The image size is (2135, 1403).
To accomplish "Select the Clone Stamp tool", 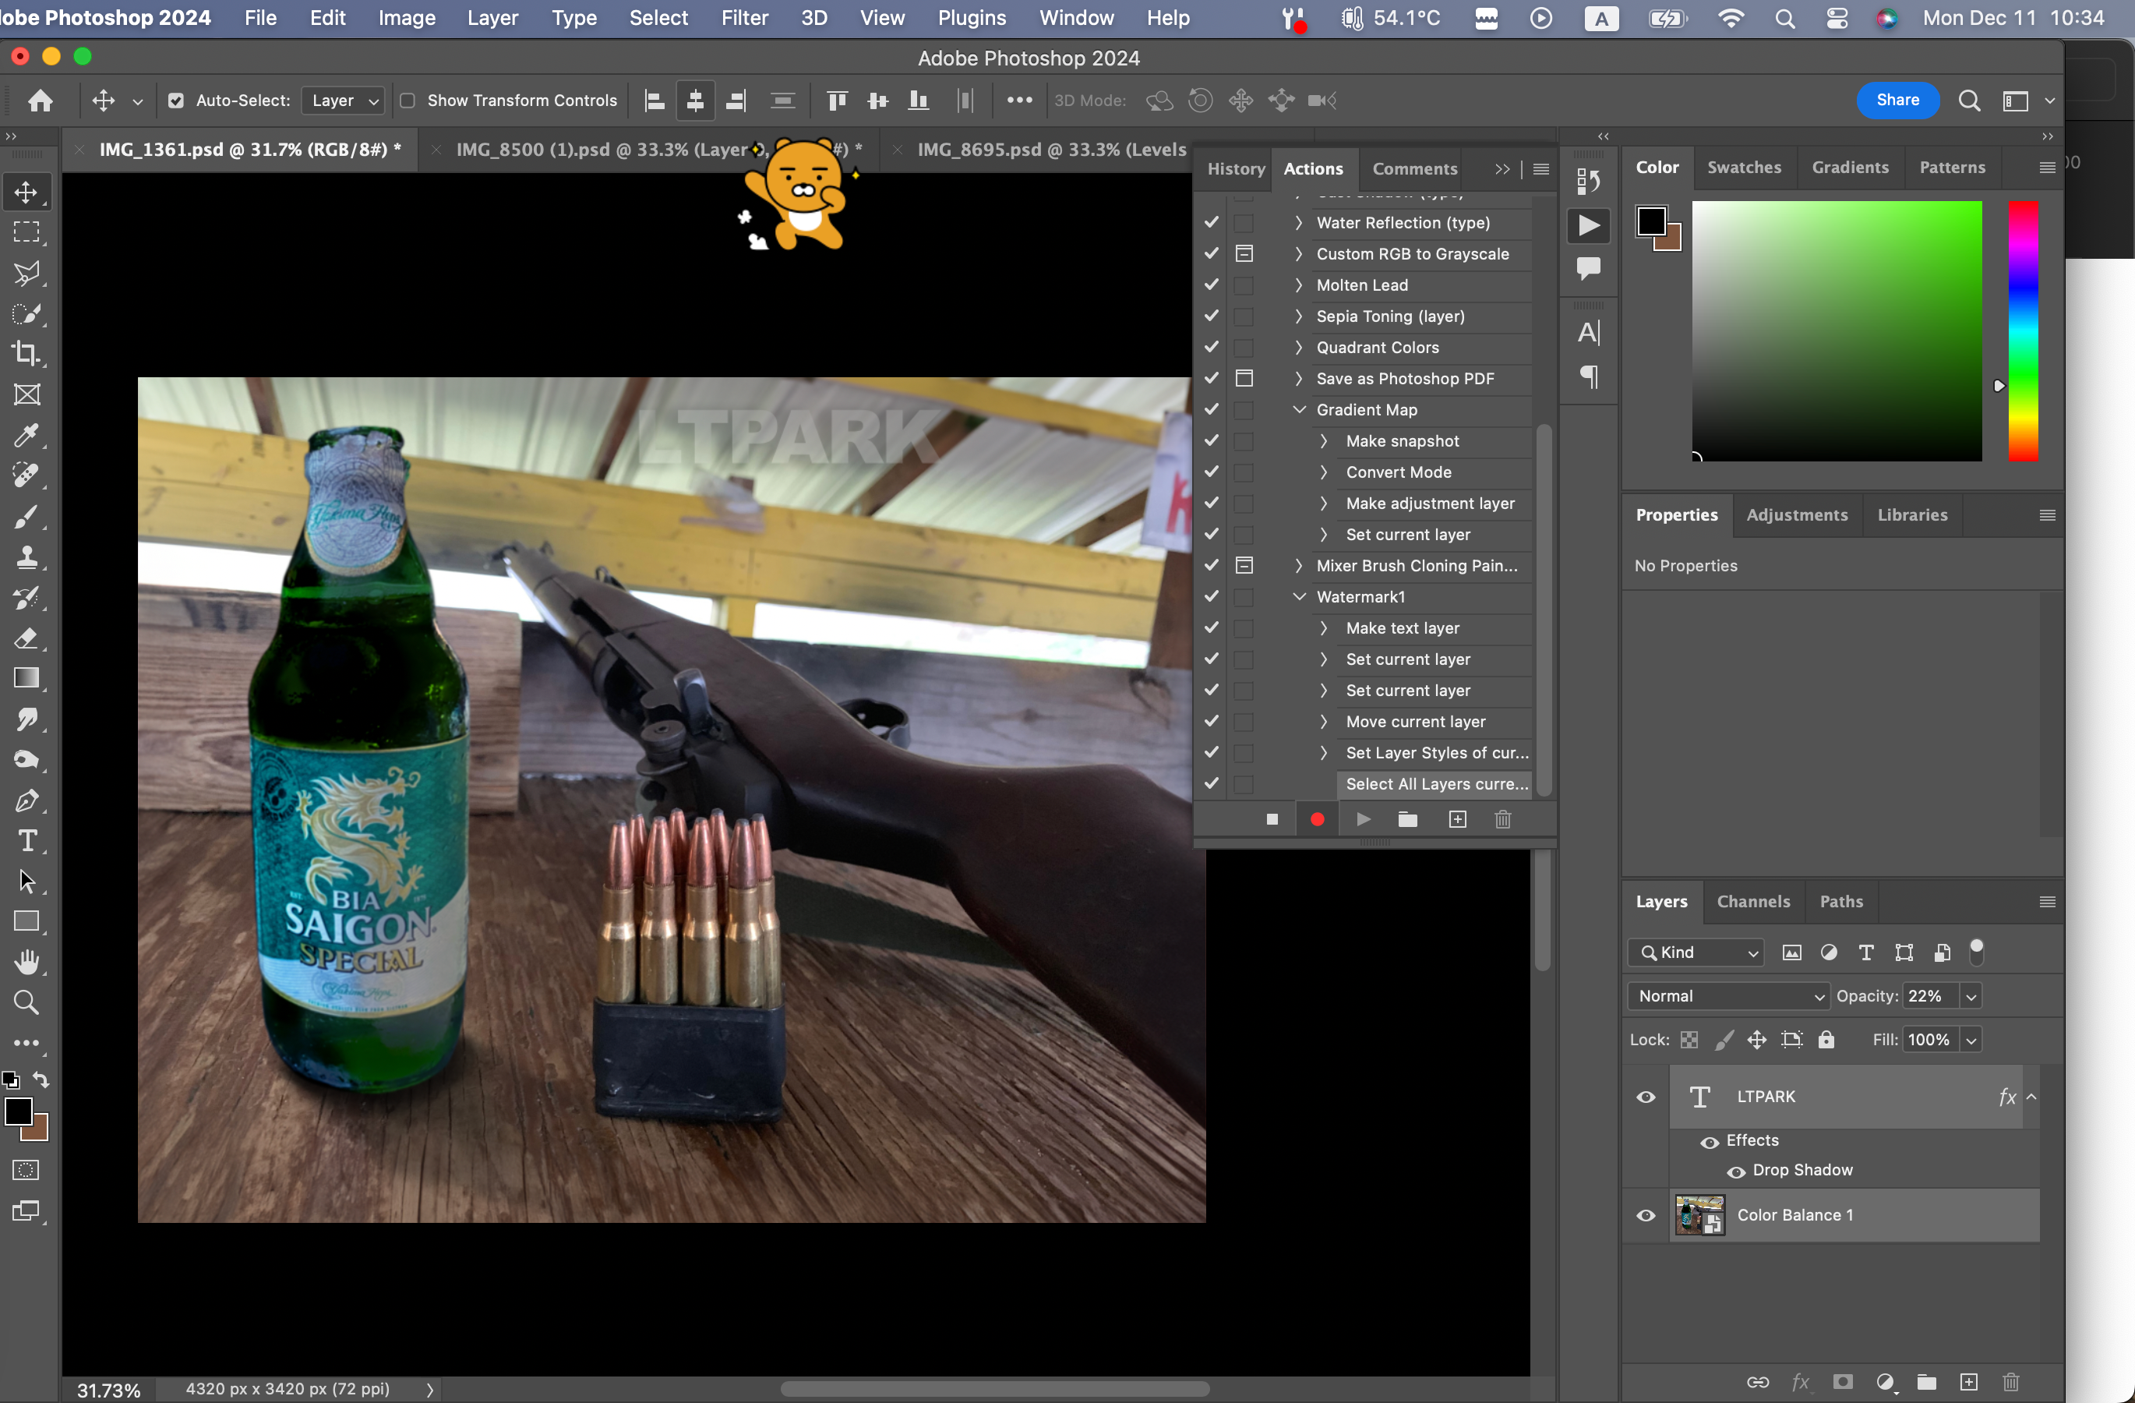I will [27, 557].
